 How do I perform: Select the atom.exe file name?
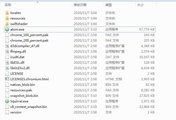point(17,29)
